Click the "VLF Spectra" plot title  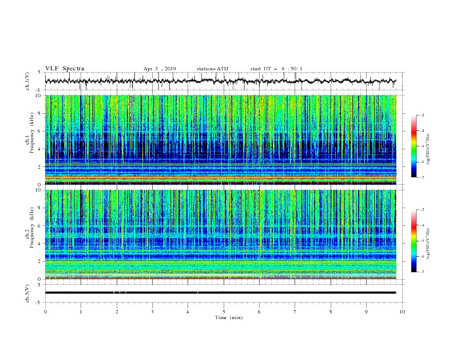pyautogui.click(x=65, y=69)
